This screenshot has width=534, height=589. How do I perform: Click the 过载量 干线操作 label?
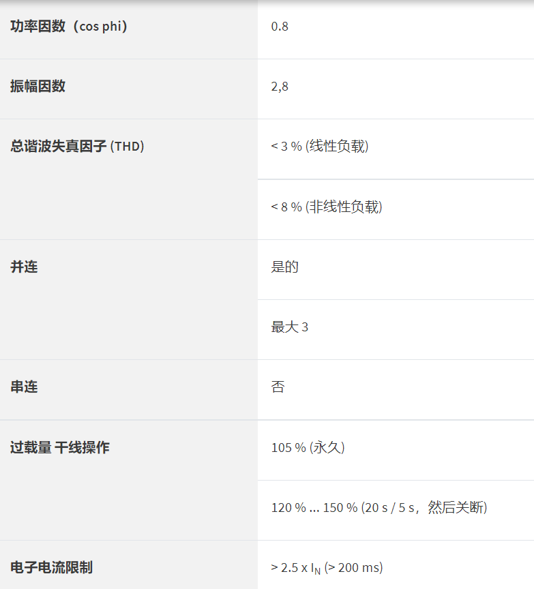(60, 448)
